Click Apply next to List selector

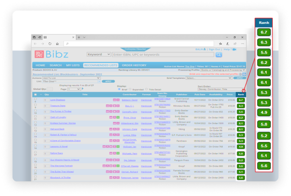point(108,81)
